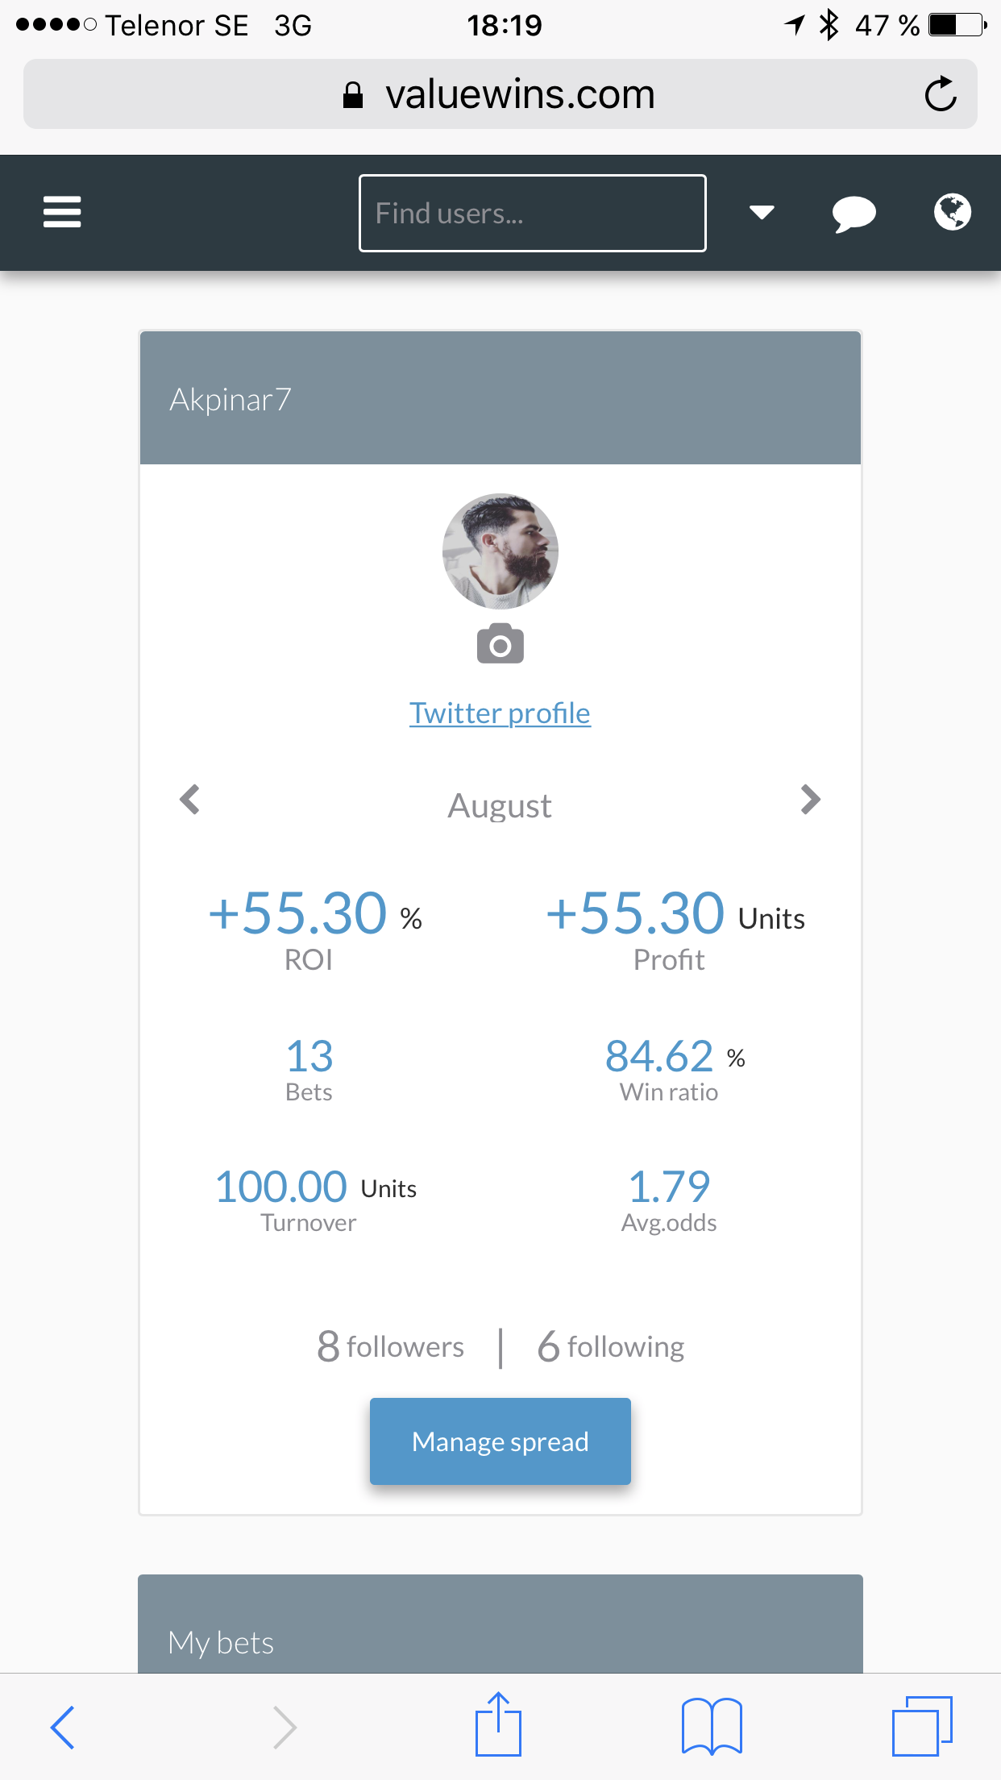Show Safari open tabs
The height and width of the screenshot is (1780, 1001).
coord(922,1726)
